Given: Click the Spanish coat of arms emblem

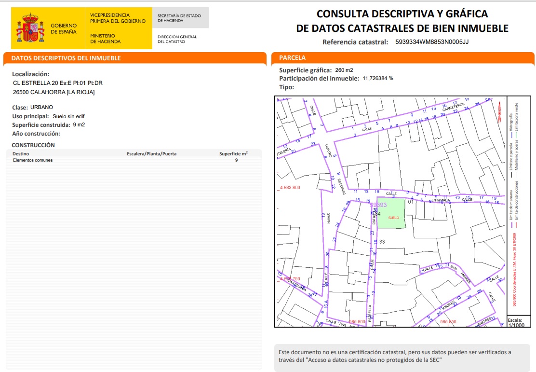Looking at the screenshot, I should coord(30,28).
